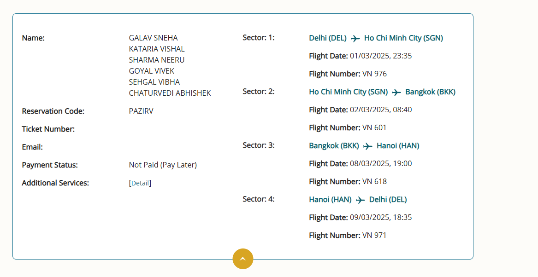The height and width of the screenshot is (277, 538).
Task: Select Ho Chi Minh City (SGN) destination in Sector 1
Action: point(403,38)
